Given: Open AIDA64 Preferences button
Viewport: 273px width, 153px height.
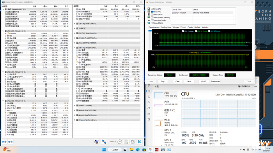Looking at the screenshot, I should pos(215,81).
